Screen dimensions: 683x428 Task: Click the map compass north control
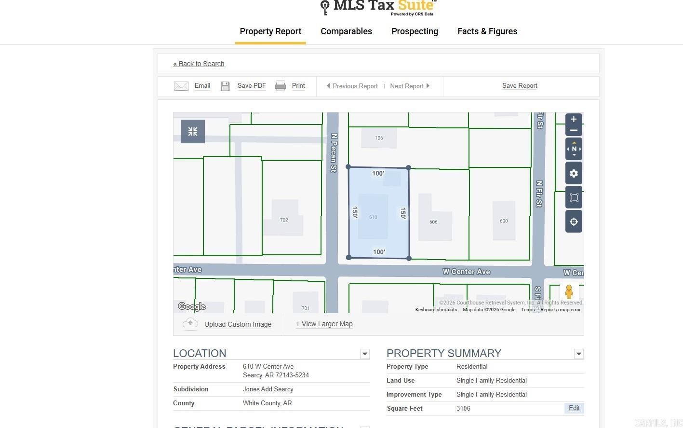tap(574, 149)
